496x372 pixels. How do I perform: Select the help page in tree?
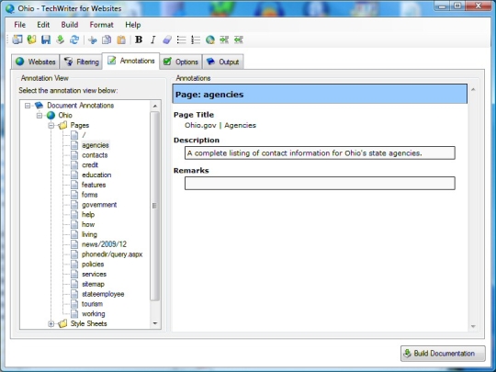[88, 214]
